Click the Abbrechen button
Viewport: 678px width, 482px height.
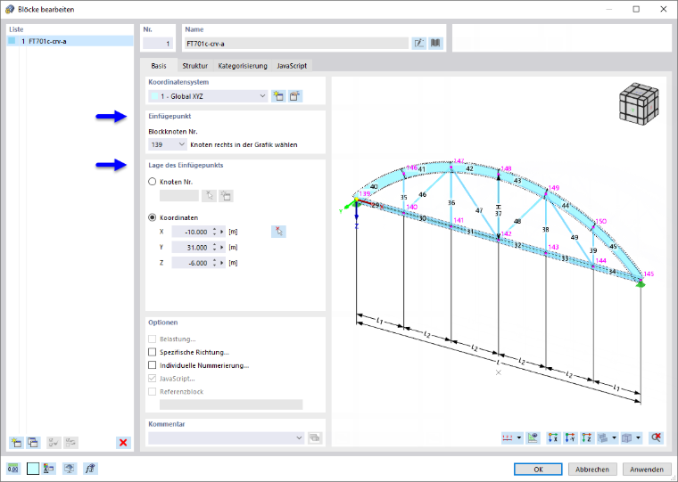tap(592, 469)
